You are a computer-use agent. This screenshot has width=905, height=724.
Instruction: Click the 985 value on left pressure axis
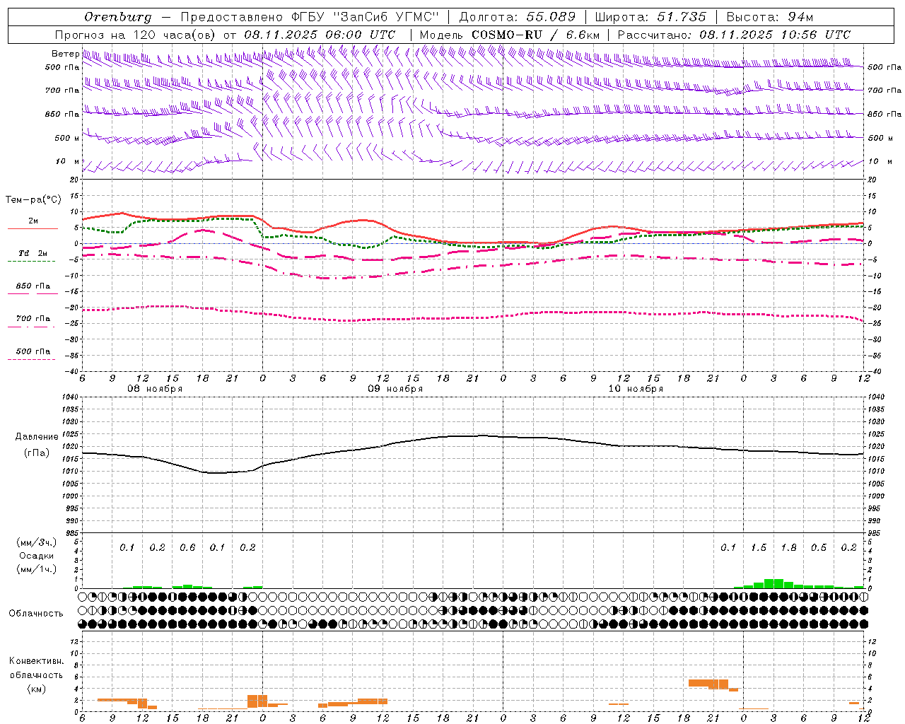(x=71, y=533)
